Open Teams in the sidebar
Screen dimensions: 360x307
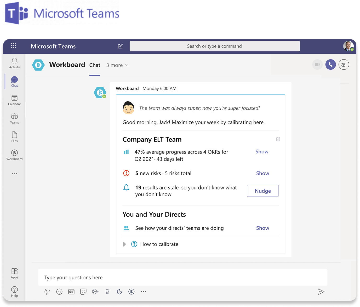point(14,119)
